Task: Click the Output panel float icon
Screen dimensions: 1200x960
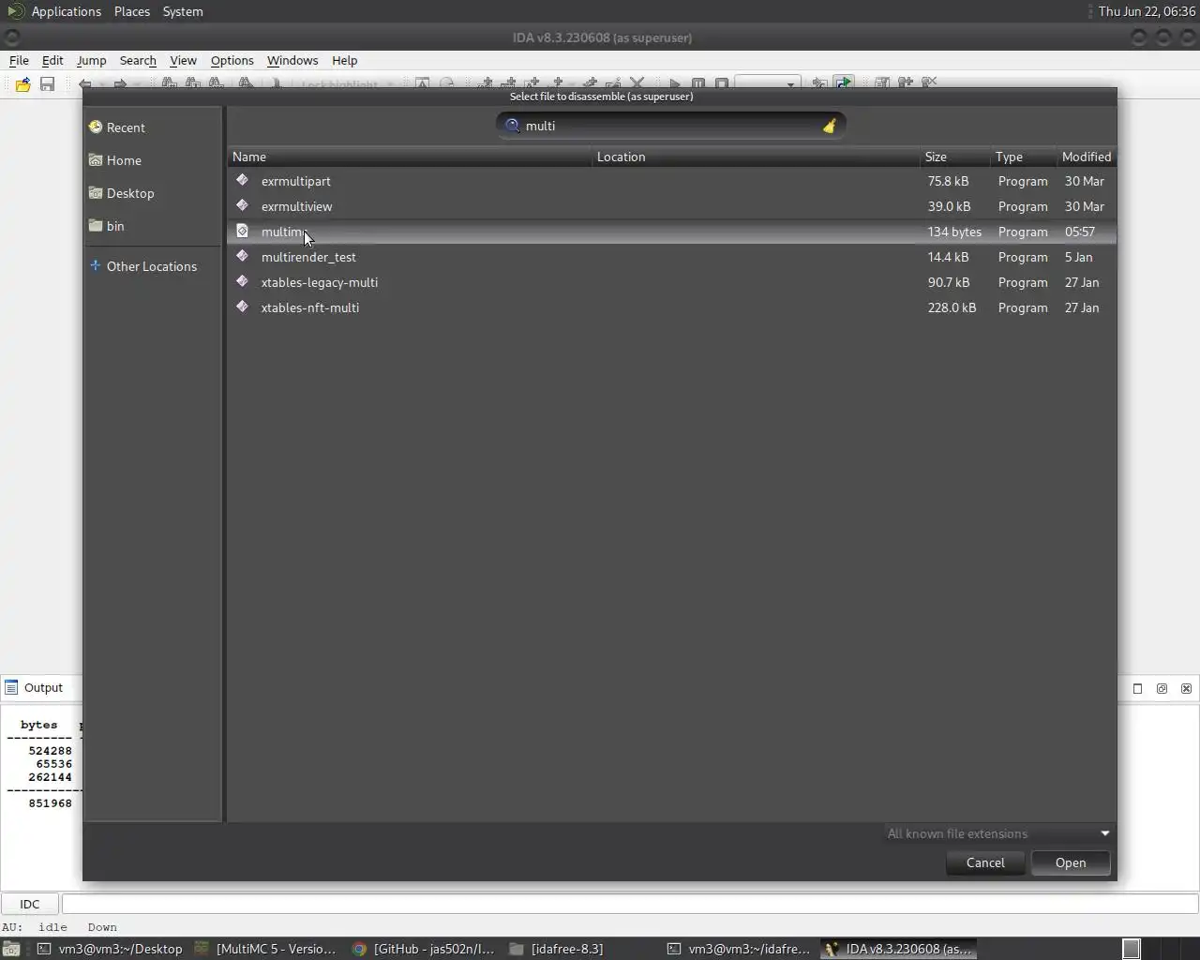Action: 1137,688
